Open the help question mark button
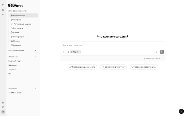186x116 pixels. [x=181, y=111]
